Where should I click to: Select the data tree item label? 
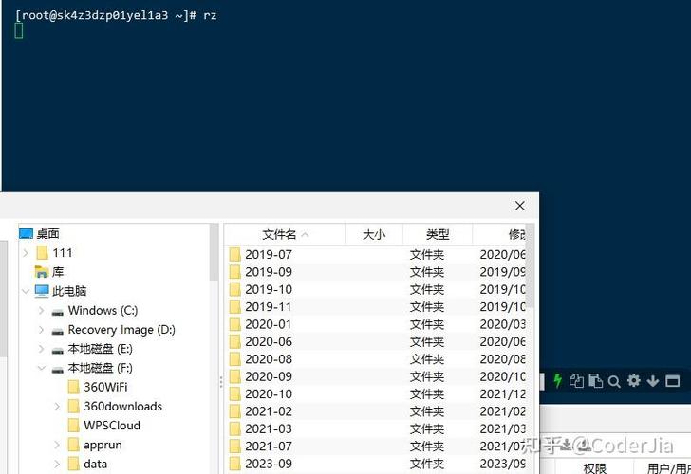[x=95, y=464]
